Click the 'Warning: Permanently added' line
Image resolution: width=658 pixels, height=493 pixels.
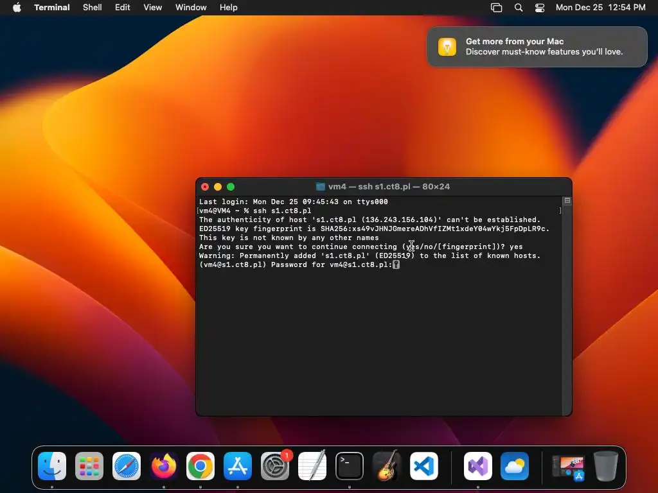[369, 255]
